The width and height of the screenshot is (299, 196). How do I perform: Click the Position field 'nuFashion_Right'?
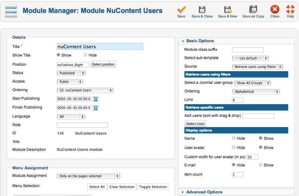point(73,65)
